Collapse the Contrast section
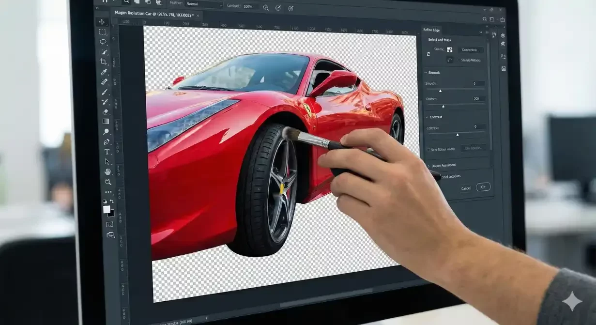 (426, 117)
